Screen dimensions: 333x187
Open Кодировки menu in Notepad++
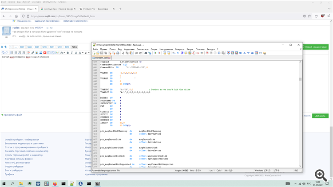coord(129,49)
